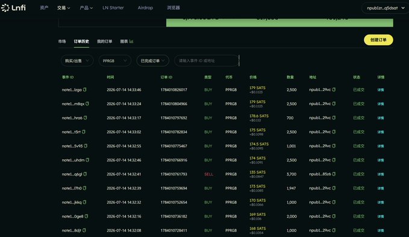Click price 174.5 SATS
This screenshot has height=237, width=409.
tap(259, 144)
